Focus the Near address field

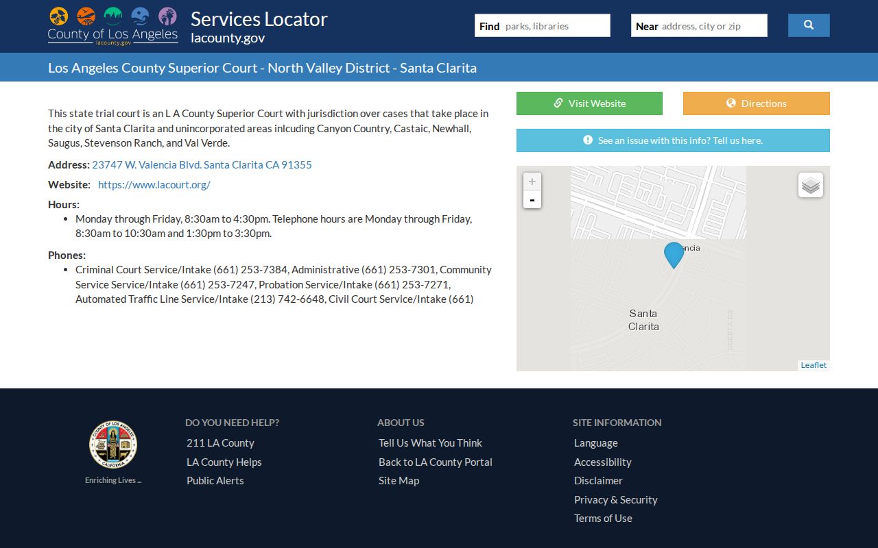[x=699, y=26]
